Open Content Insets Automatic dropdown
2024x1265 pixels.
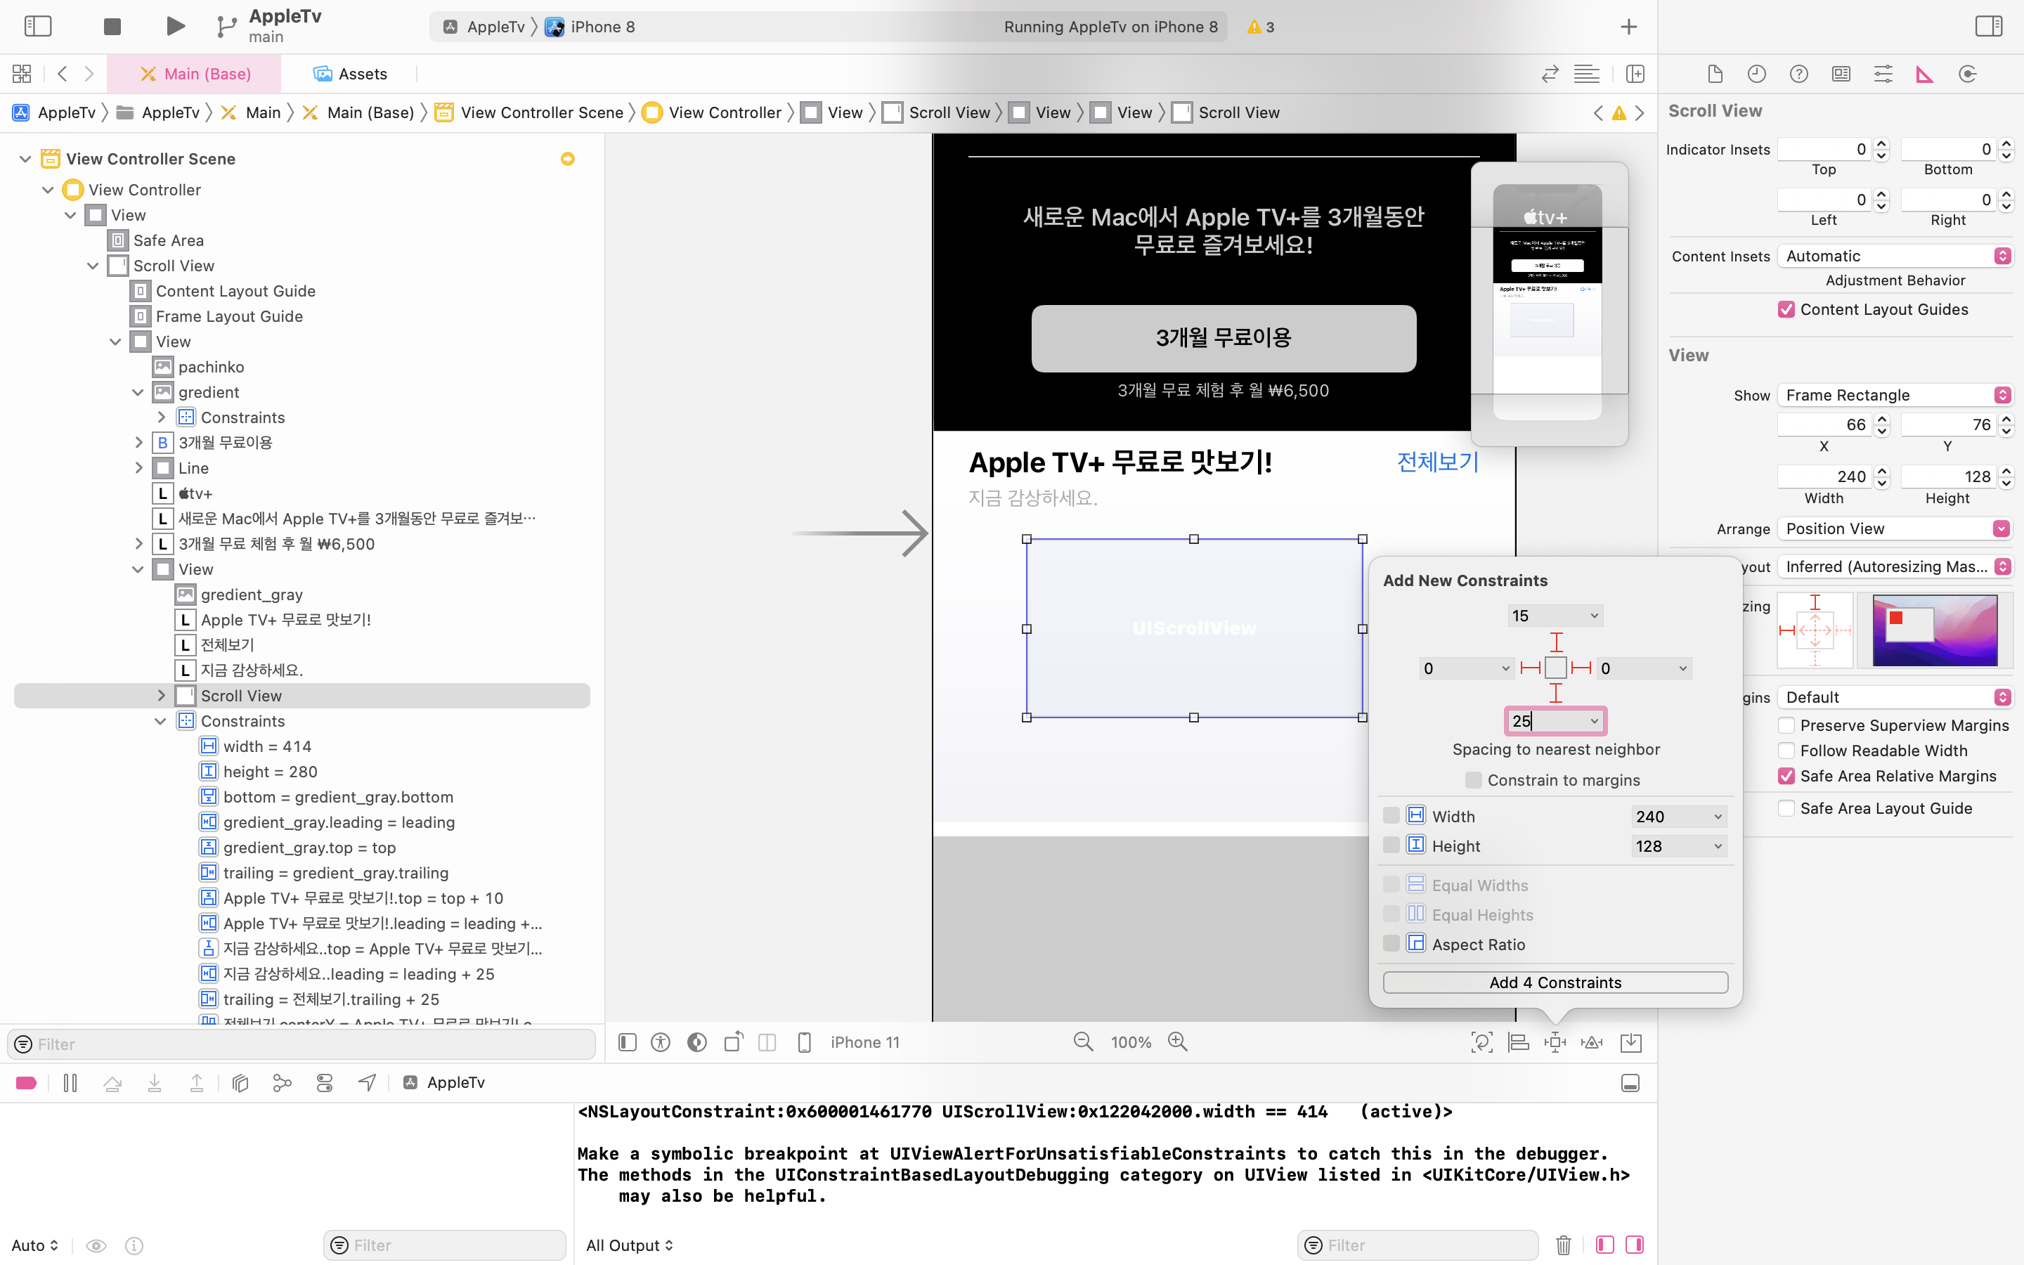(1895, 256)
